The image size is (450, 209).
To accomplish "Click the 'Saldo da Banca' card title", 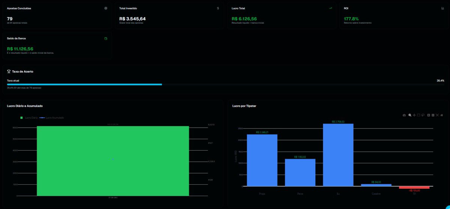I will tap(16, 38).
